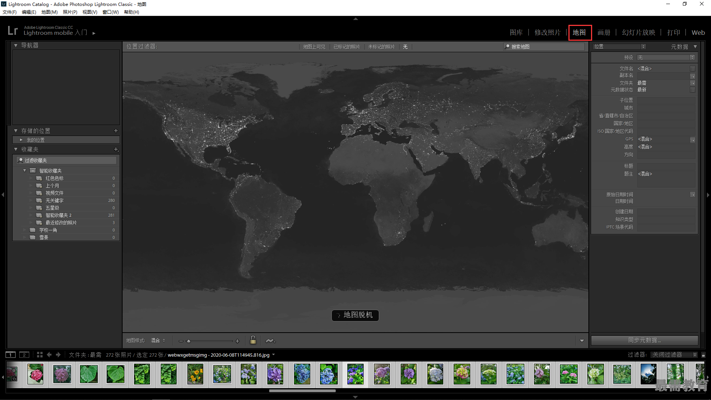Image resolution: width=711 pixels, height=400 pixels.
Task: Select the pink hydrangea first full thumbnail
Action: [x=35, y=374]
